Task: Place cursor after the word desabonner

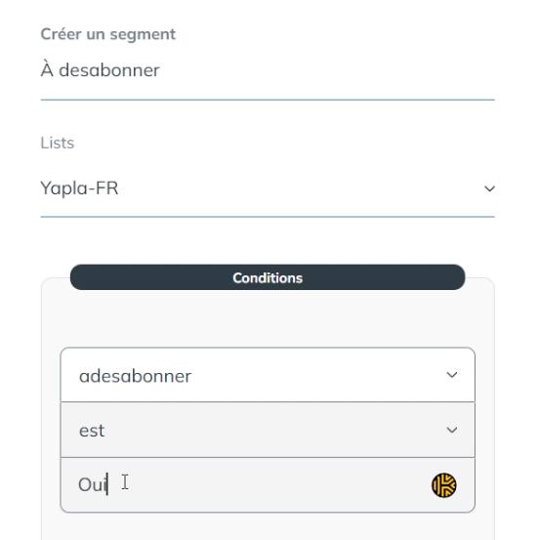Action: tap(161, 70)
